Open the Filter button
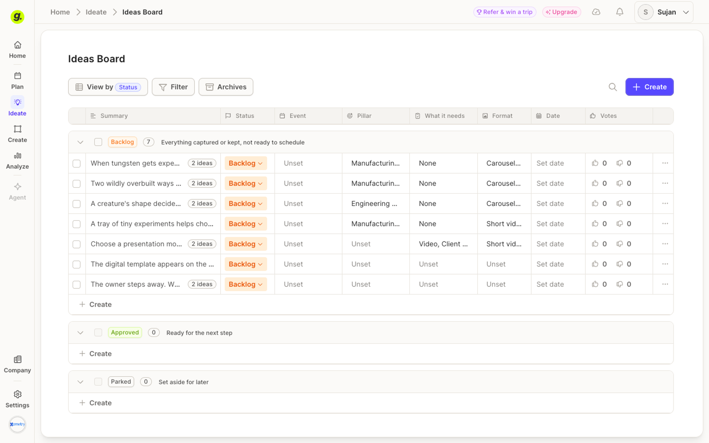709x443 pixels. click(173, 87)
